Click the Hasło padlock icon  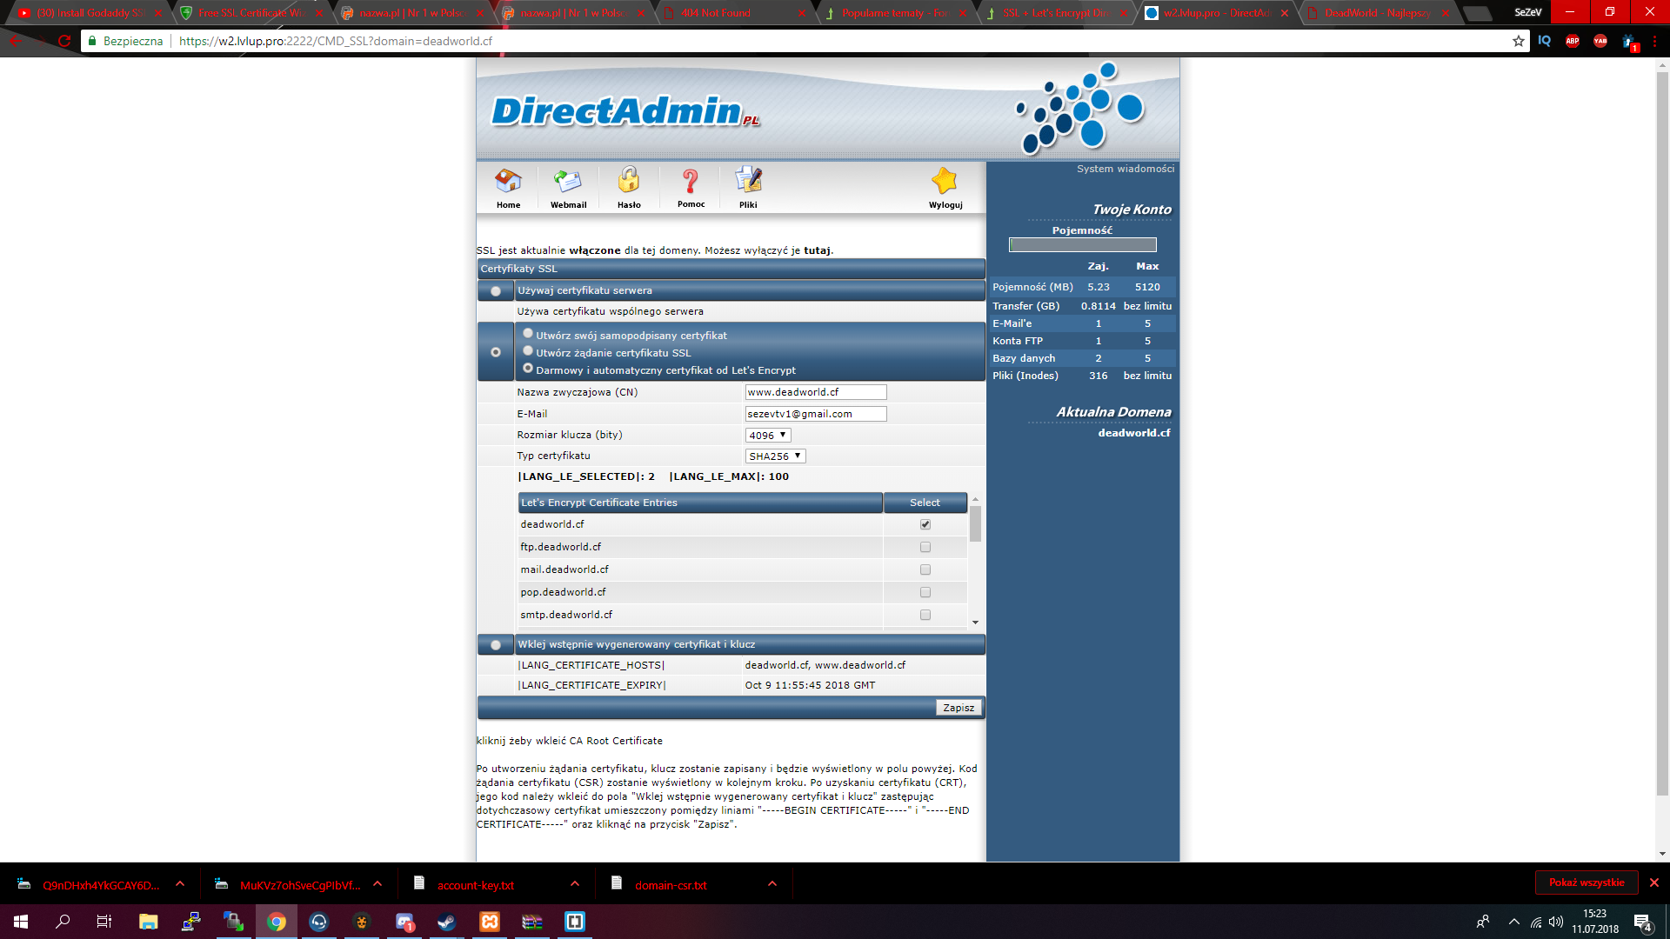coord(629,182)
